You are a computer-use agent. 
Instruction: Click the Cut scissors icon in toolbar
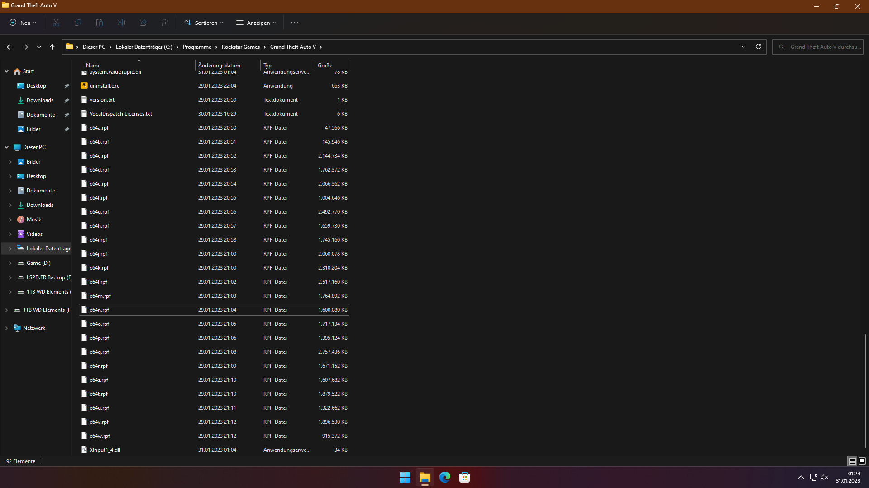[56, 23]
